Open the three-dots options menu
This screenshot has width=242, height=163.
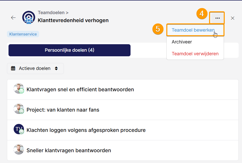(x=218, y=18)
